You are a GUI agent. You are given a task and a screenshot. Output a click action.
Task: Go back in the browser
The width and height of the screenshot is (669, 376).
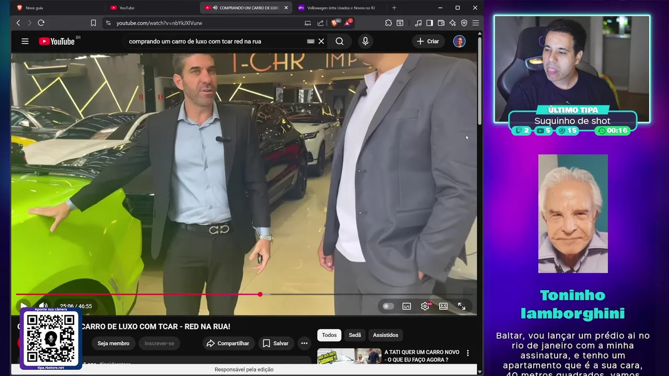pyautogui.click(x=18, y=23)
